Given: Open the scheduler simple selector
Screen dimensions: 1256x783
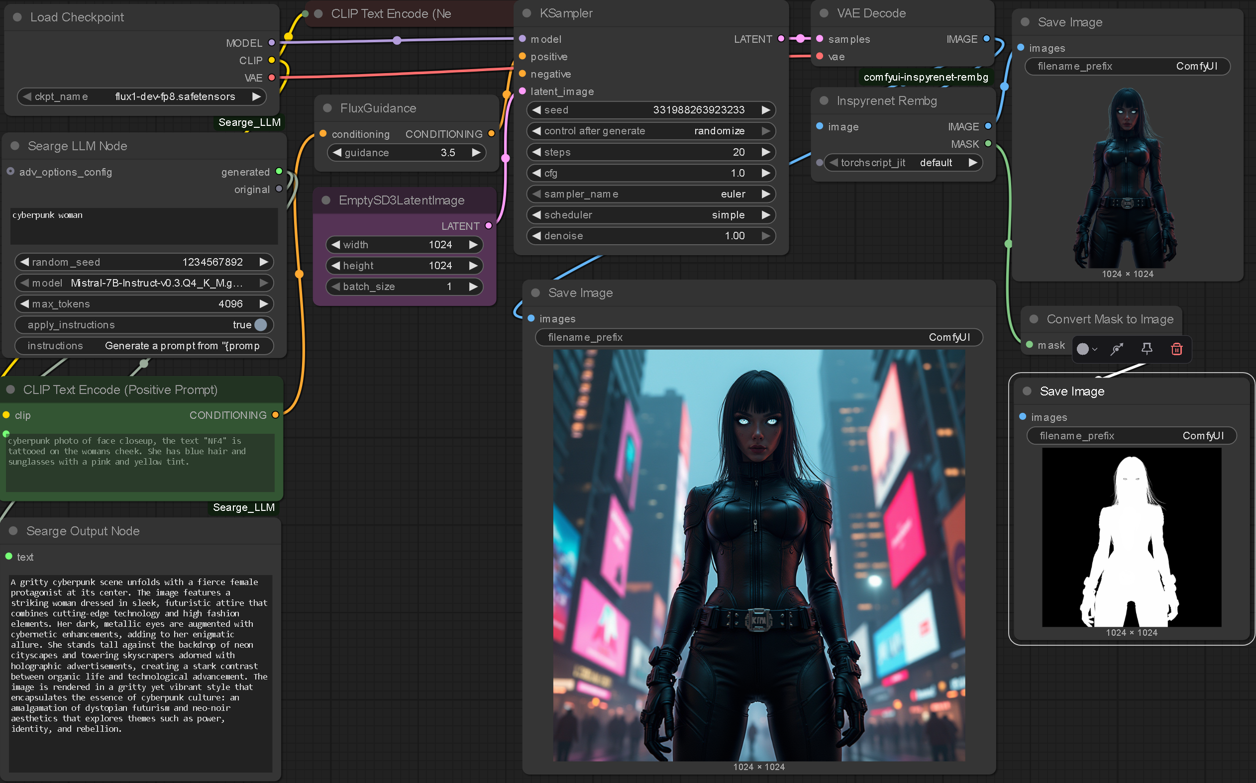Looking at the screenshot, I should pos(651,214).
